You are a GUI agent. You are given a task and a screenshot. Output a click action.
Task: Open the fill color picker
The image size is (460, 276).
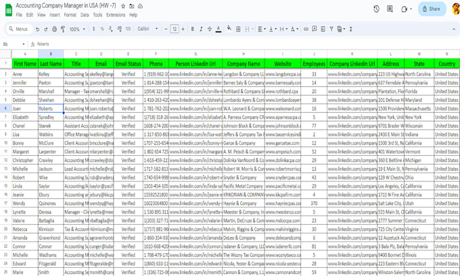coord(229,28)
